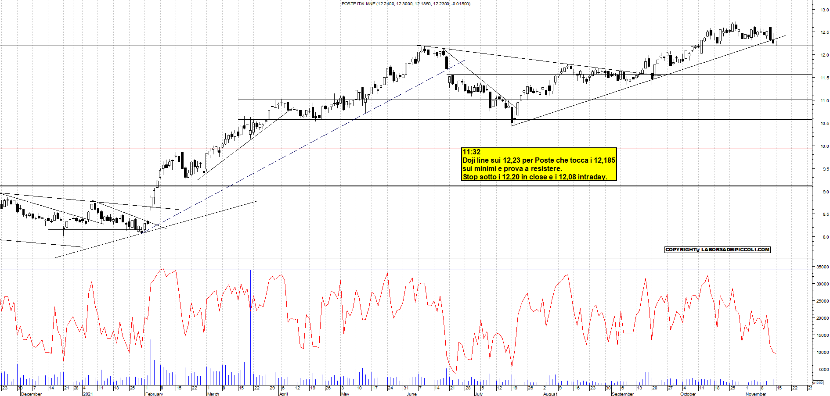Screen dimensions: 830x396
Task: Click the 9.0 price axis label
Action: coord(826,192)
